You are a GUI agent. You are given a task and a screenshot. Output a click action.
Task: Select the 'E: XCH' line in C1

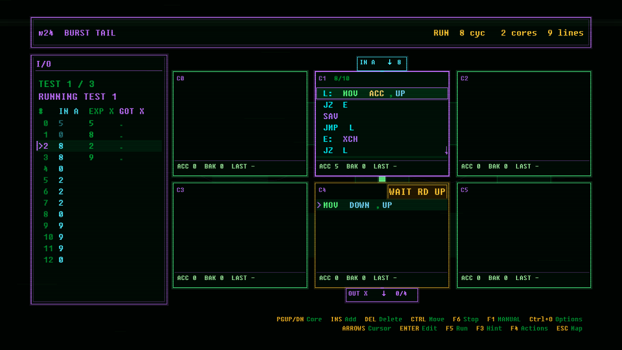(x=382, y=139)
